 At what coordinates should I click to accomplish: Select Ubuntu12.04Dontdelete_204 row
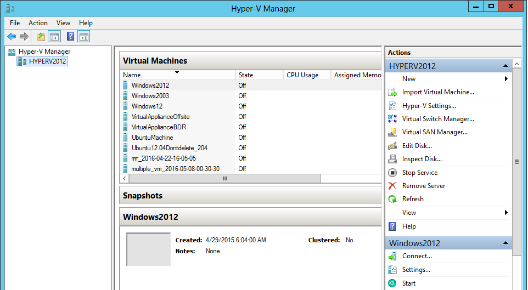(251, 147)
